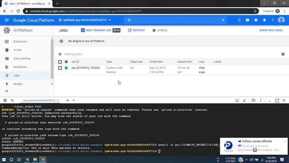The width and height of the screenshot is (289, 163).
Task: Open the taskbar clock and date
Action: 271,159
